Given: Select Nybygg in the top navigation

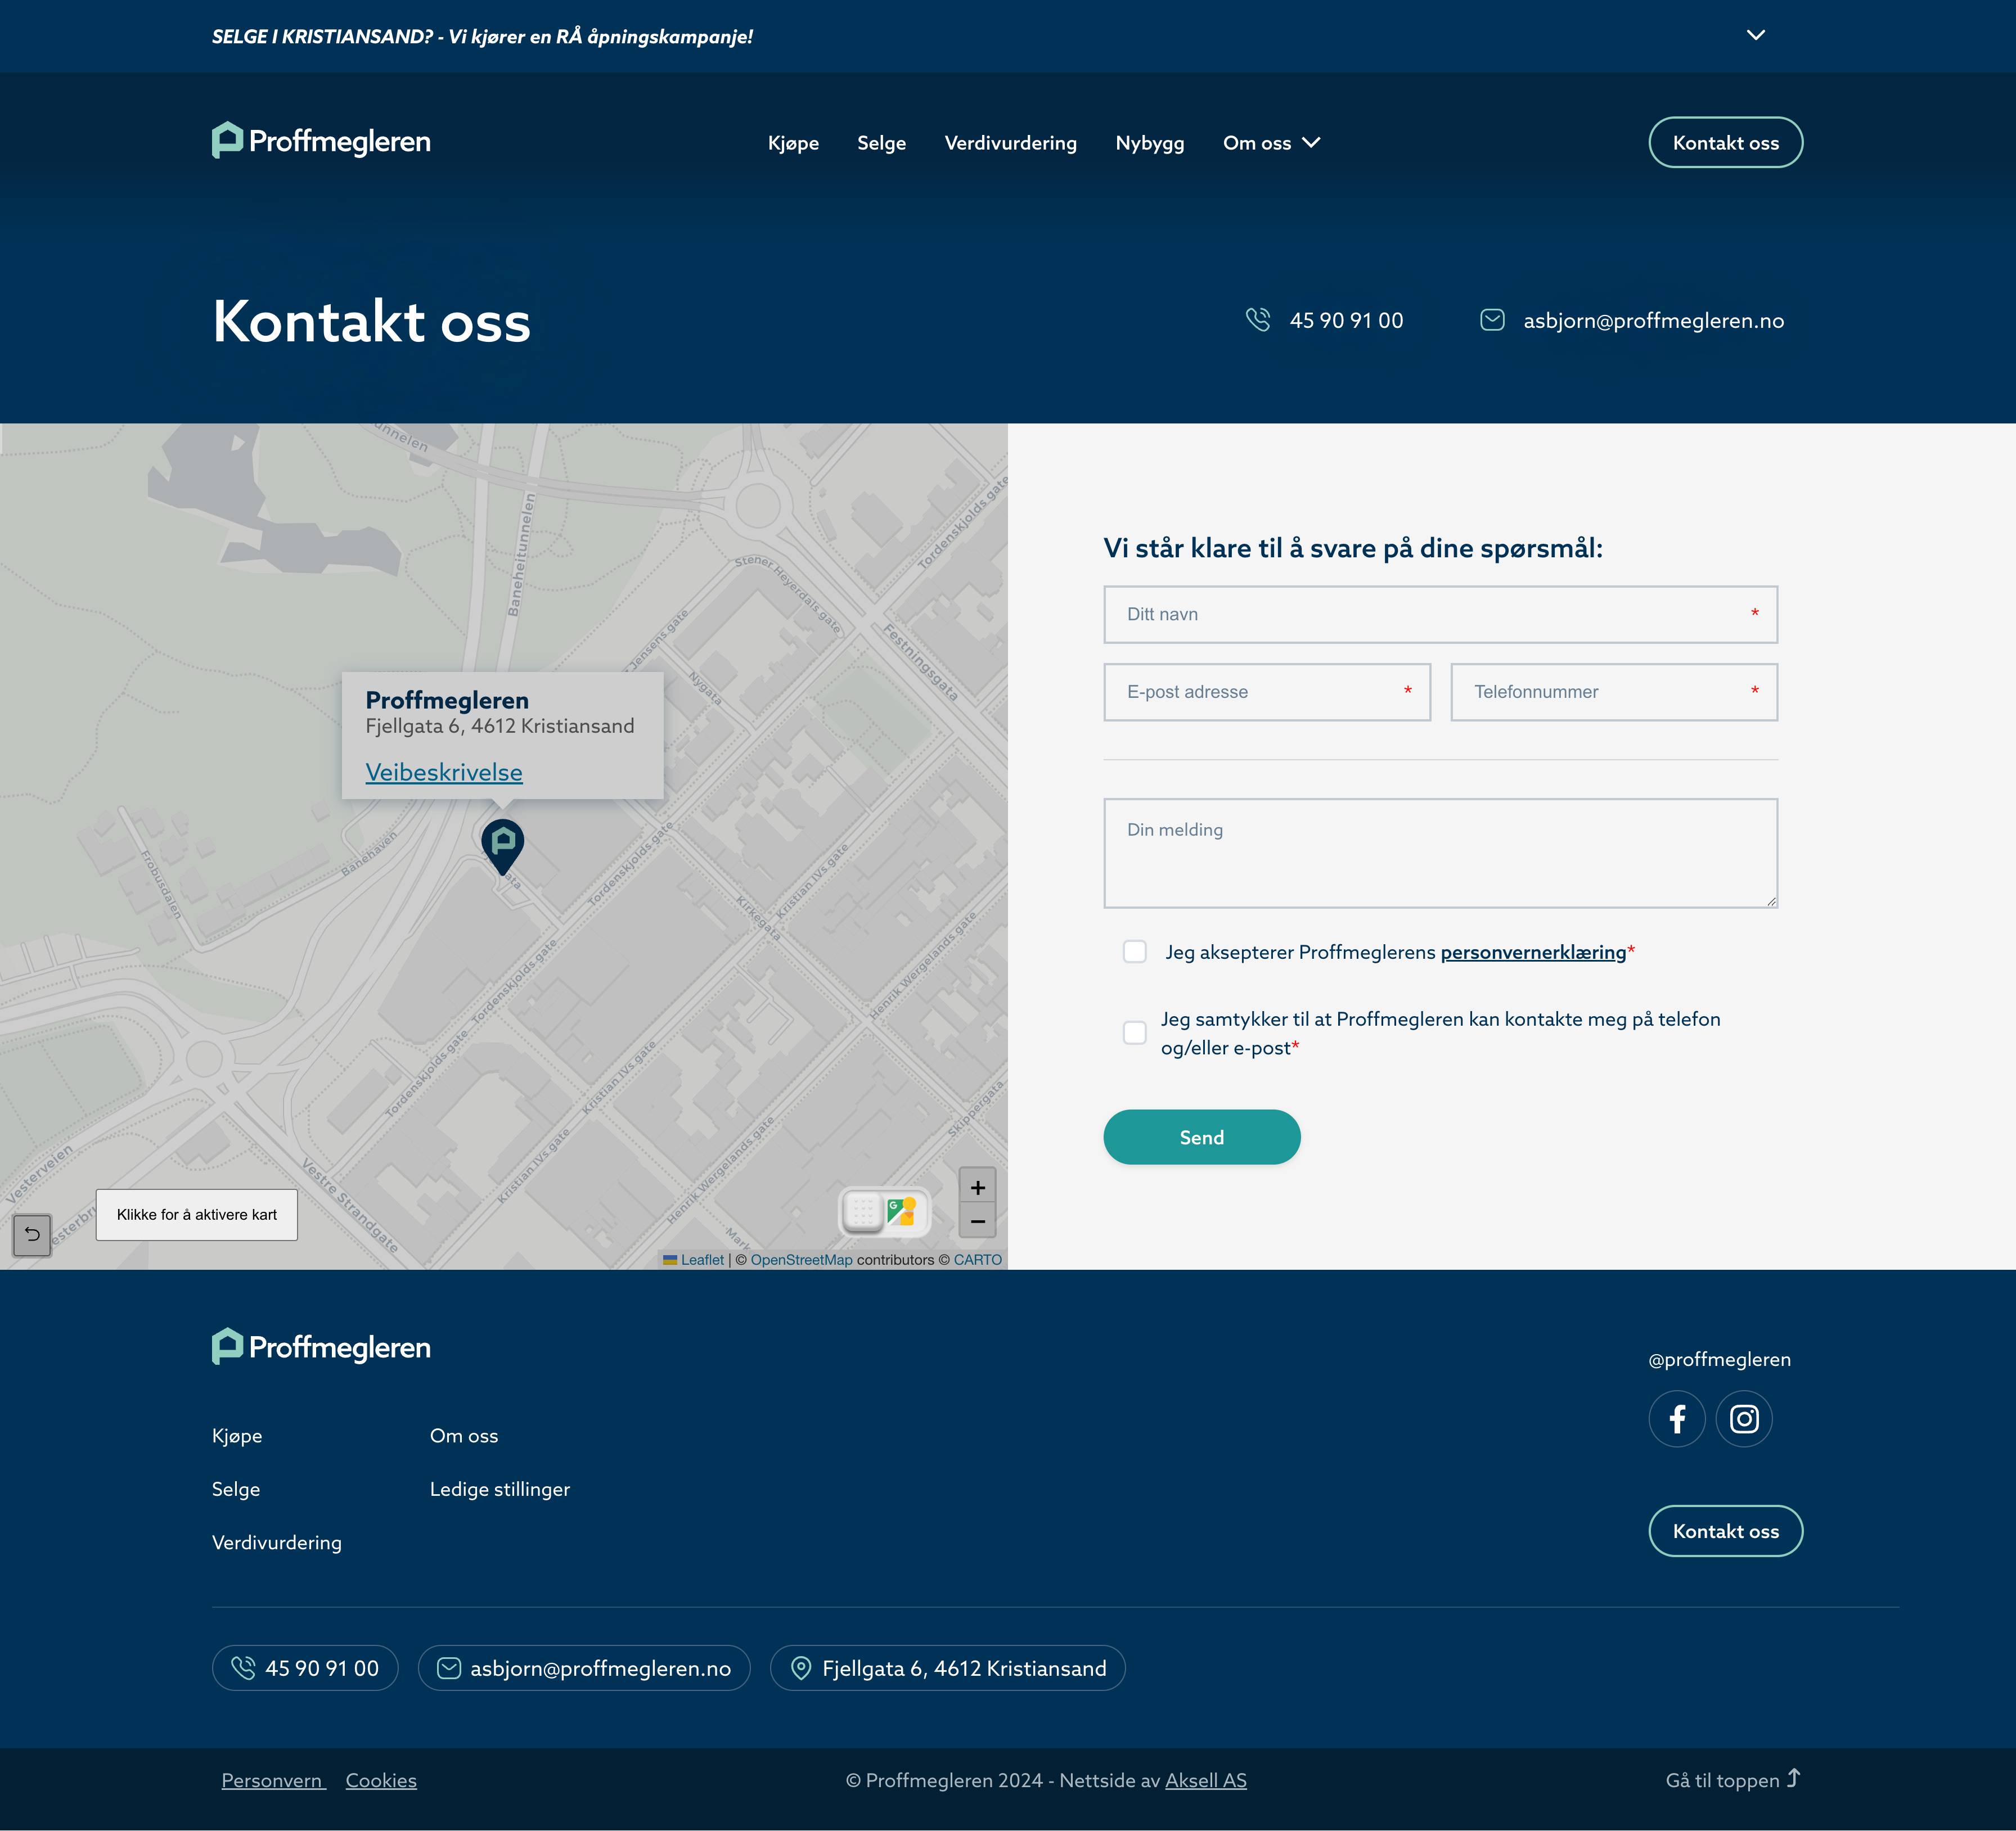Looking at the screenshot, I should tap(1149, 143).
